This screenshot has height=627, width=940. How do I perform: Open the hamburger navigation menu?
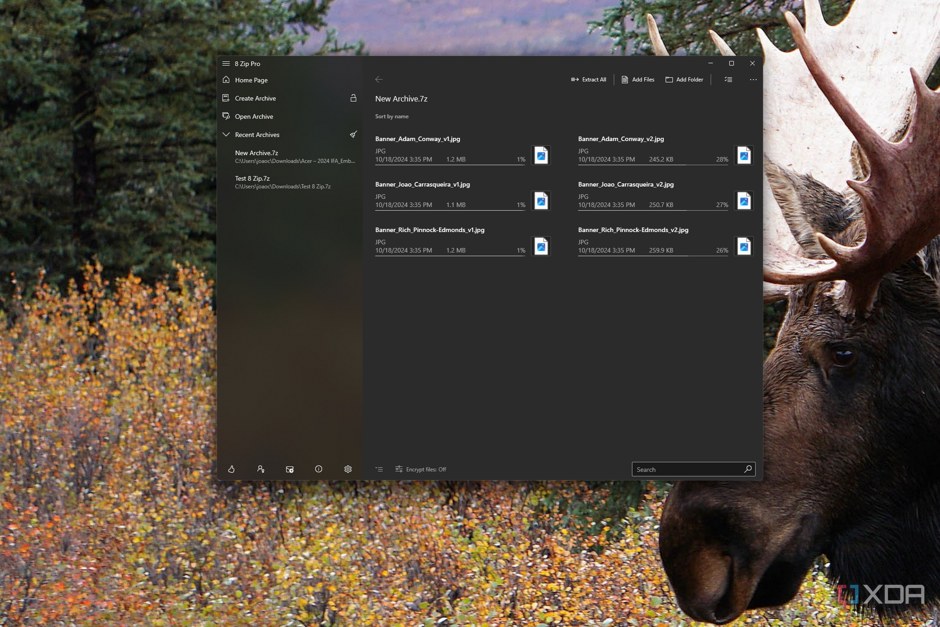click(226, 64)
